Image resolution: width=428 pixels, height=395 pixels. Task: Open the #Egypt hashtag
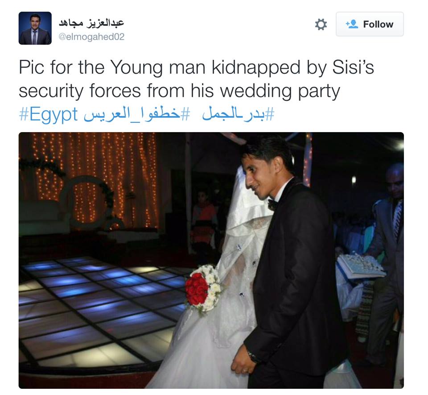(x=48, y=114)
